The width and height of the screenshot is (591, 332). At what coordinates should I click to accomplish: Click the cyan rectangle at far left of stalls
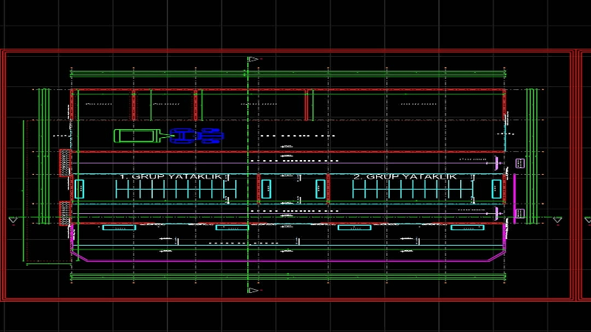pyautogui.click(x=80, y=189)
